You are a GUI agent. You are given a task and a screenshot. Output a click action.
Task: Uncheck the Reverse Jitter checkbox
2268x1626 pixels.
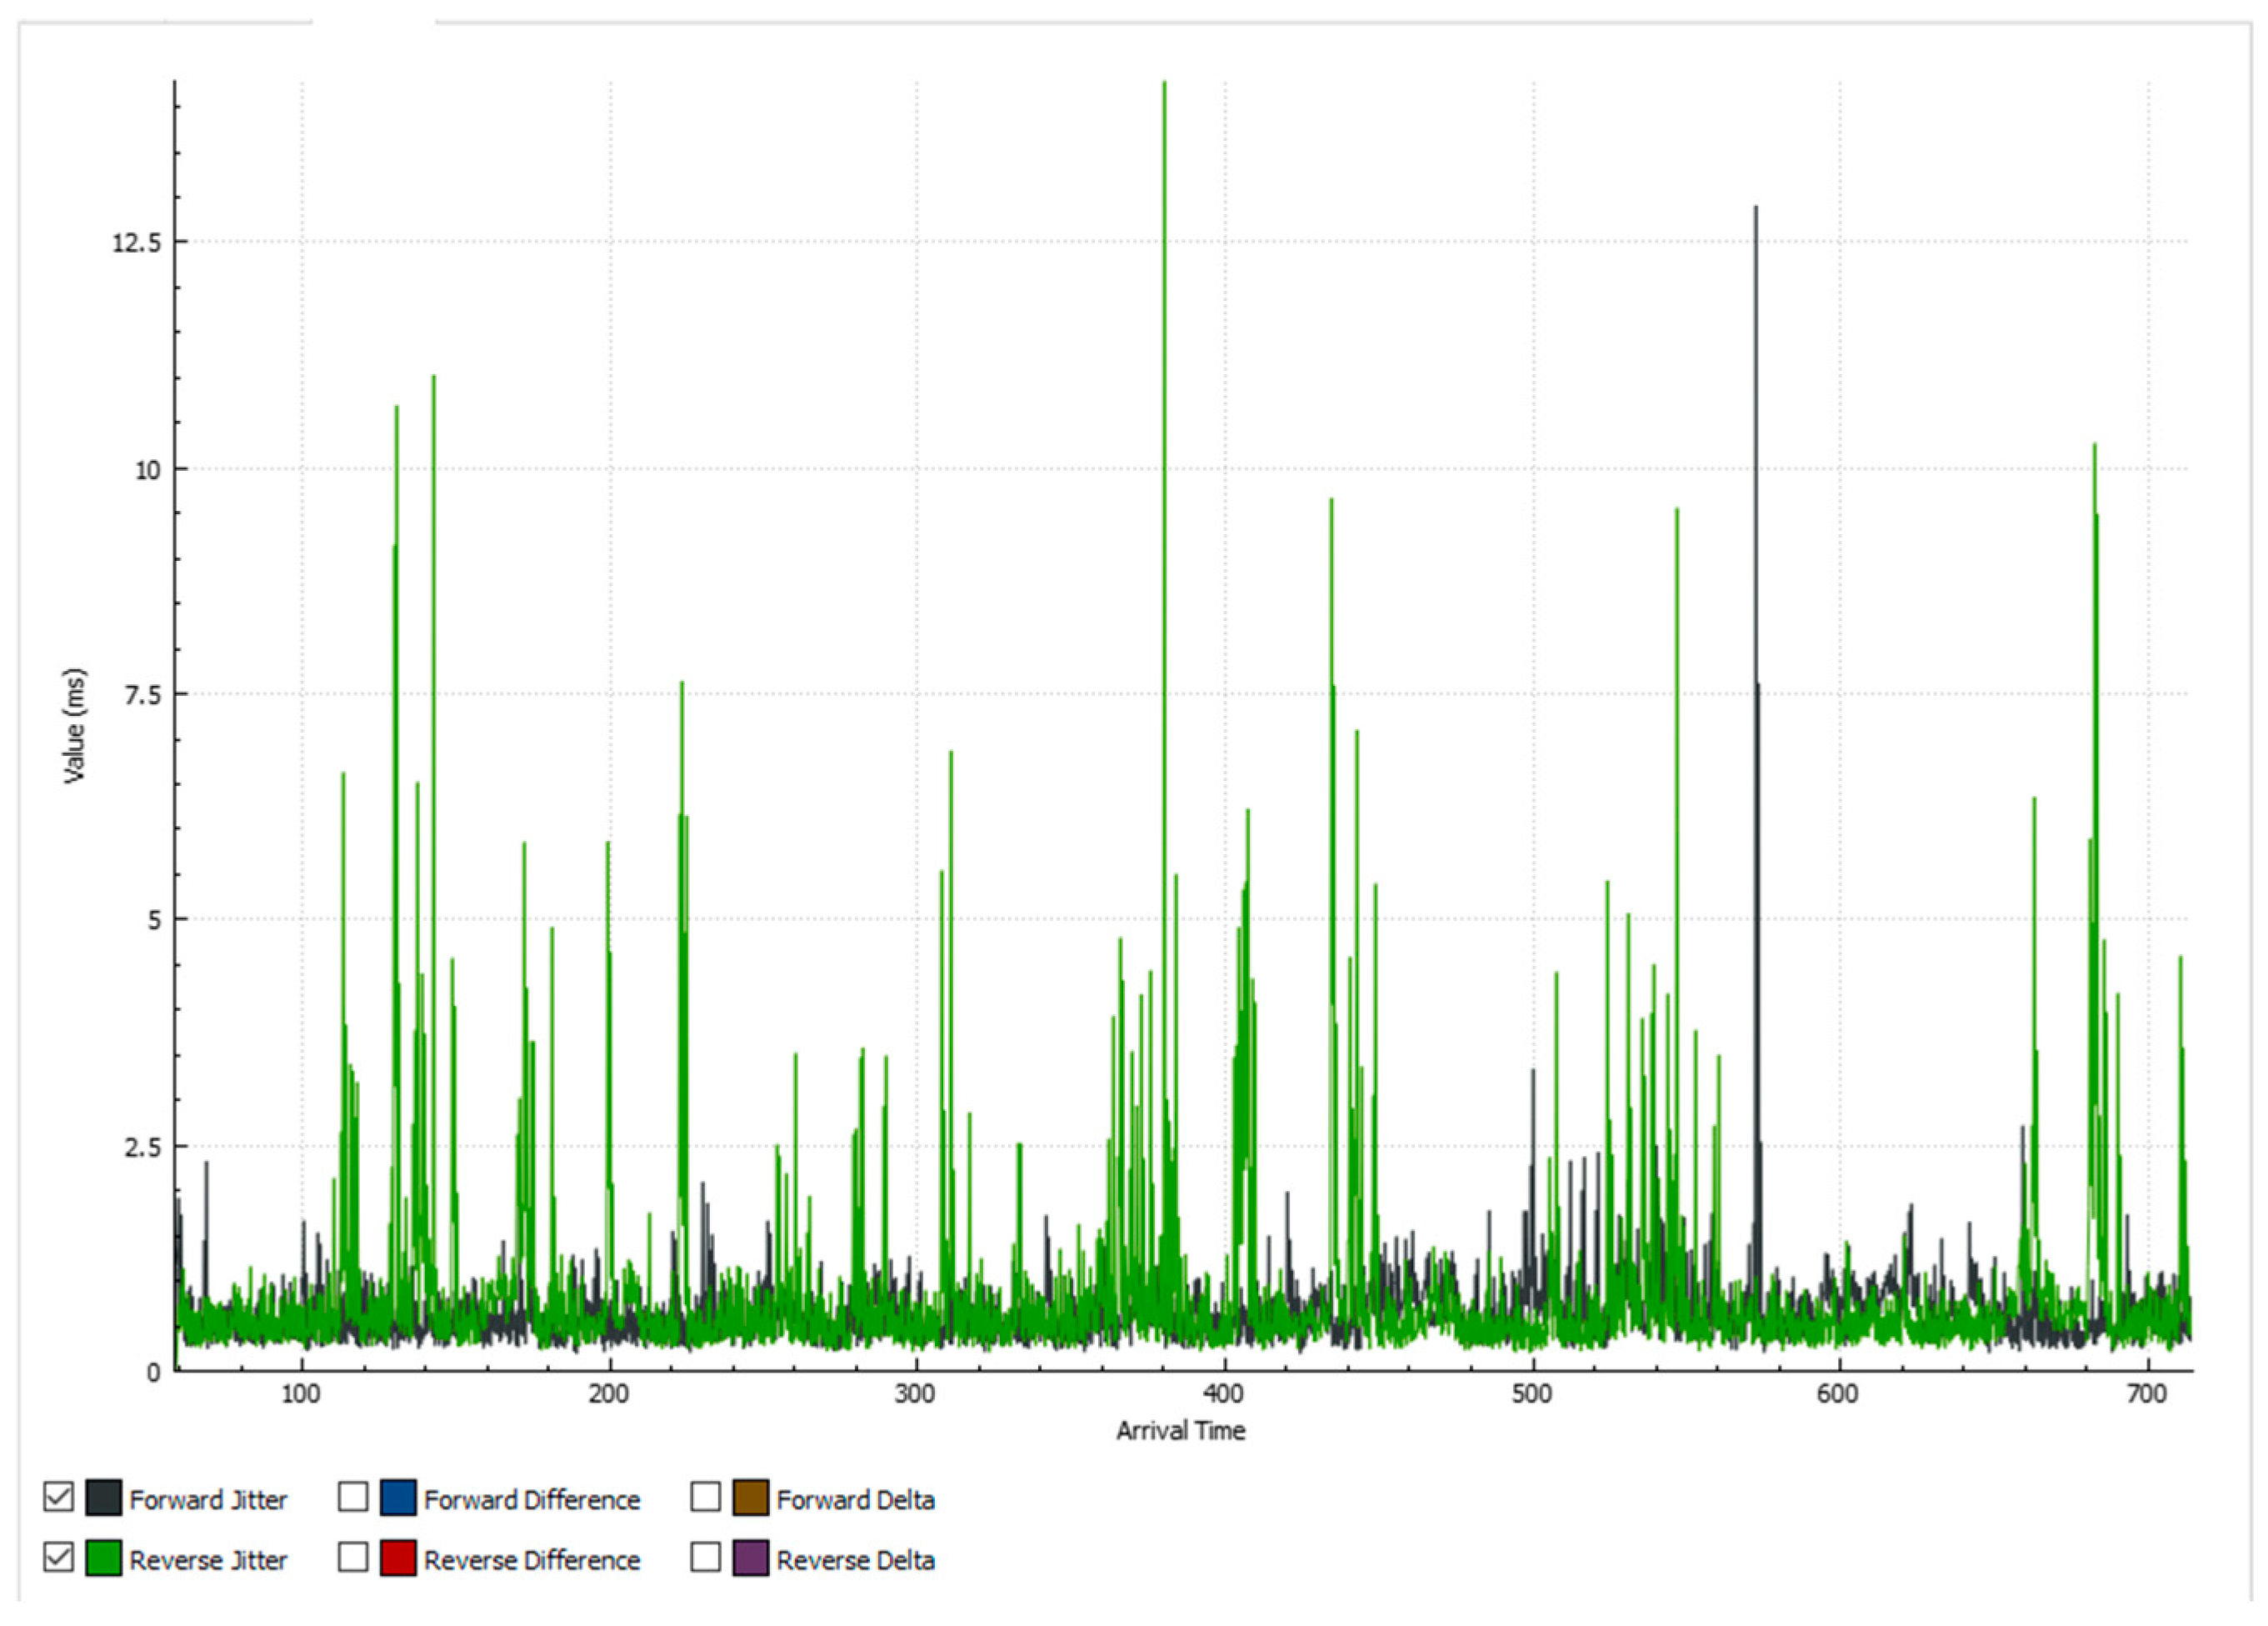(x=58, y=1557)
